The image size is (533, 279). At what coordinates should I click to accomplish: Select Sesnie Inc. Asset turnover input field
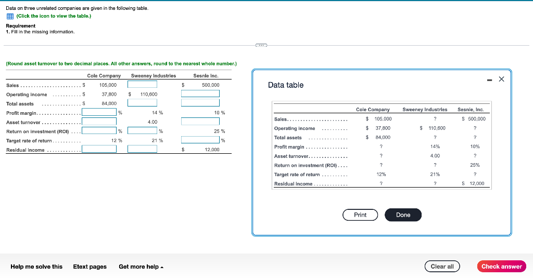coord(200,121)
